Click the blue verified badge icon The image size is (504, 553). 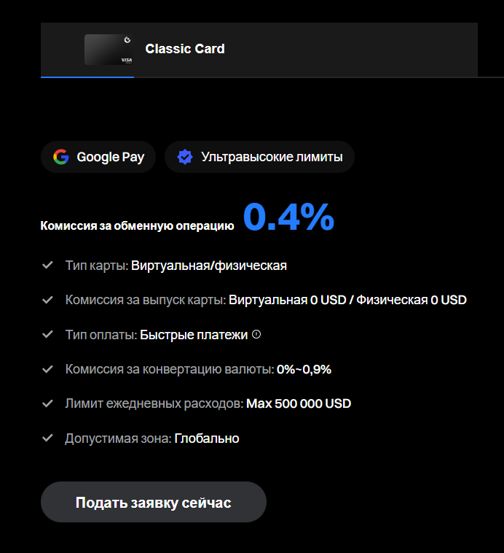tap(185, 157)
